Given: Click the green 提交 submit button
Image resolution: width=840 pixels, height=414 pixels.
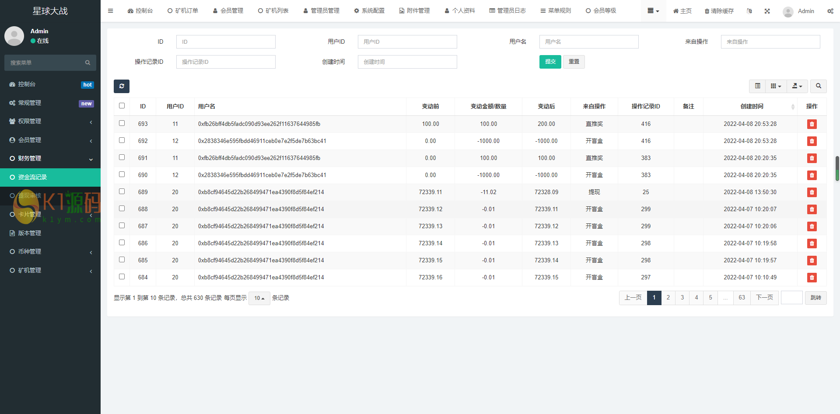Looking at the screenshot, I should (550, 62).
